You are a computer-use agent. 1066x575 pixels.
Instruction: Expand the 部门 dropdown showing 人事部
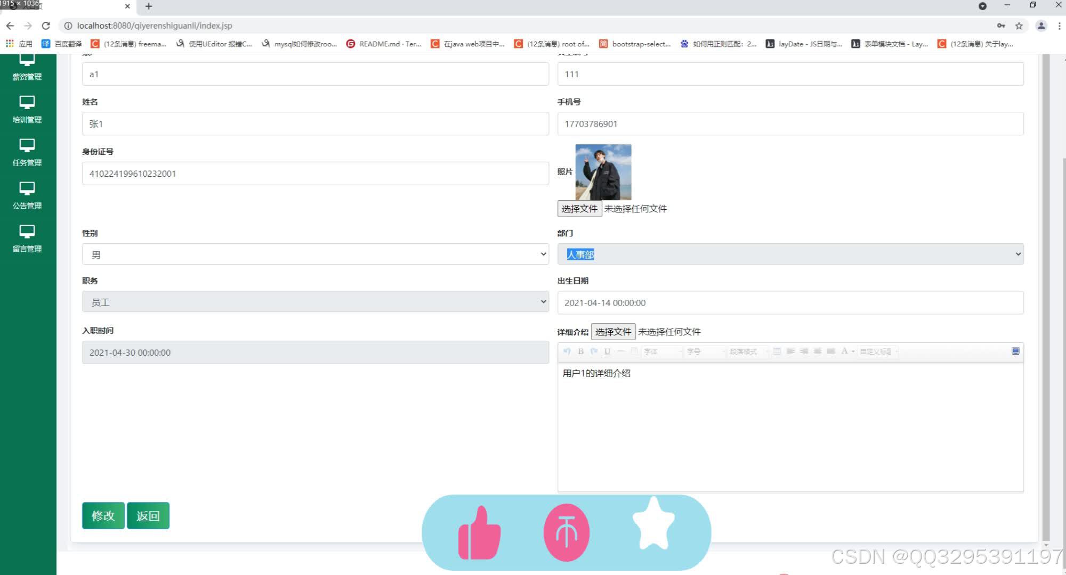(790, 254)
